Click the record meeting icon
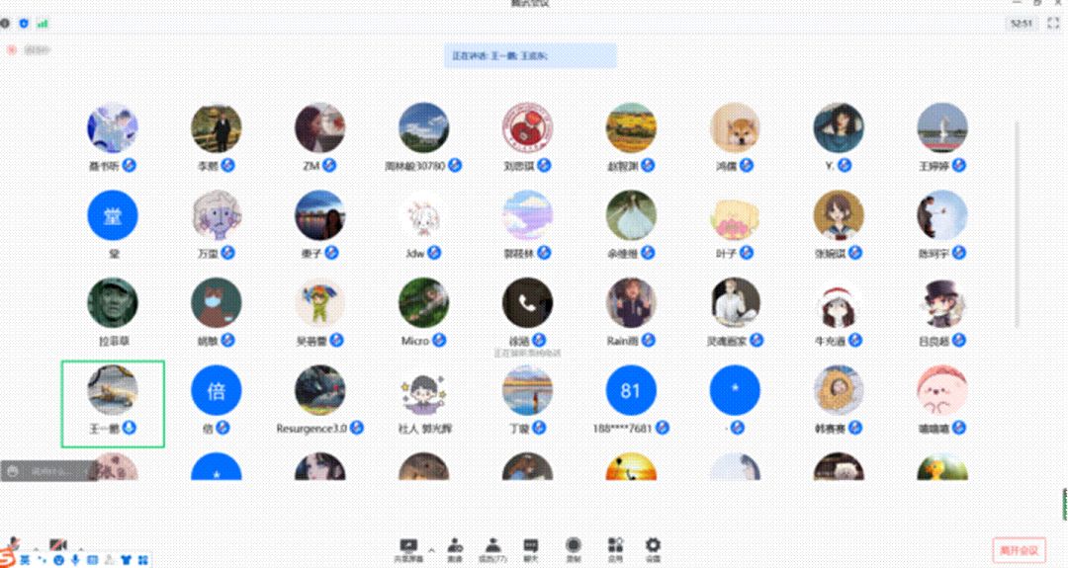Viewport: 1068px width, 568px height. point(573,546)
